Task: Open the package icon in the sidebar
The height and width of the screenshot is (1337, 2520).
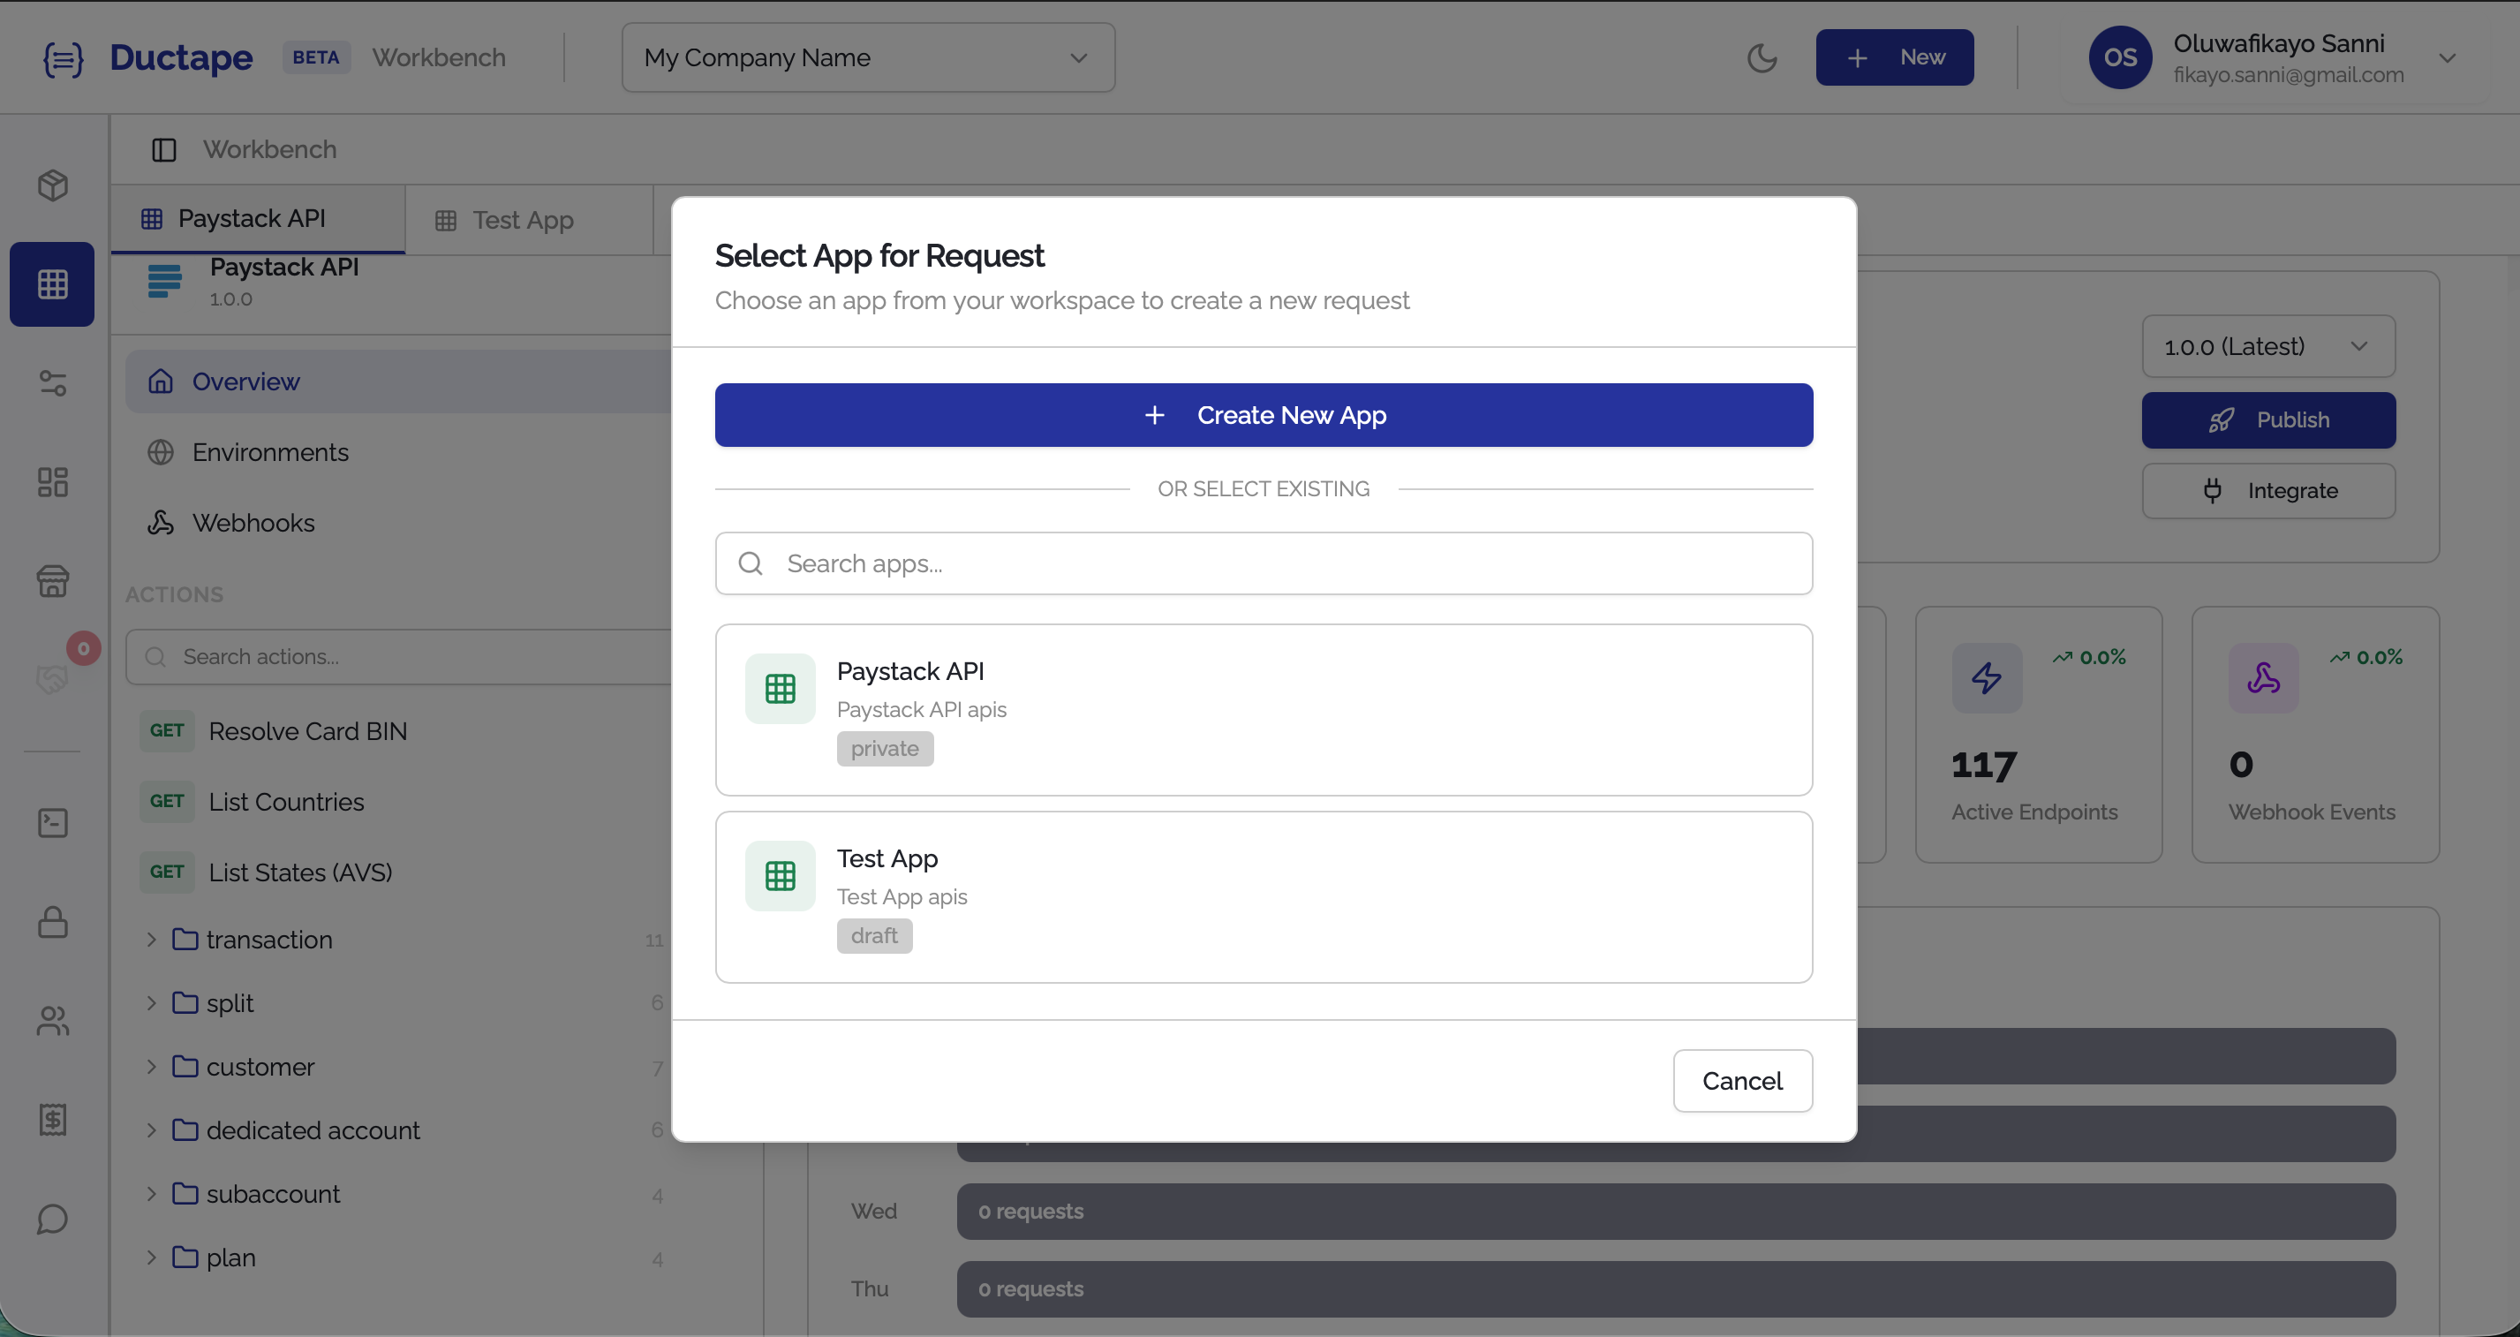Action: click(x=51, y=185)
